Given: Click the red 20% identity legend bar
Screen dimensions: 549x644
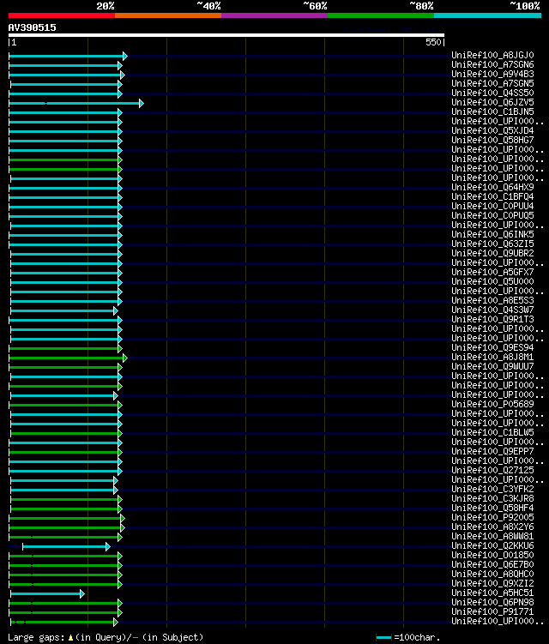Looking at the screenshot, I should pyautogui.click(x=62, y=15).
